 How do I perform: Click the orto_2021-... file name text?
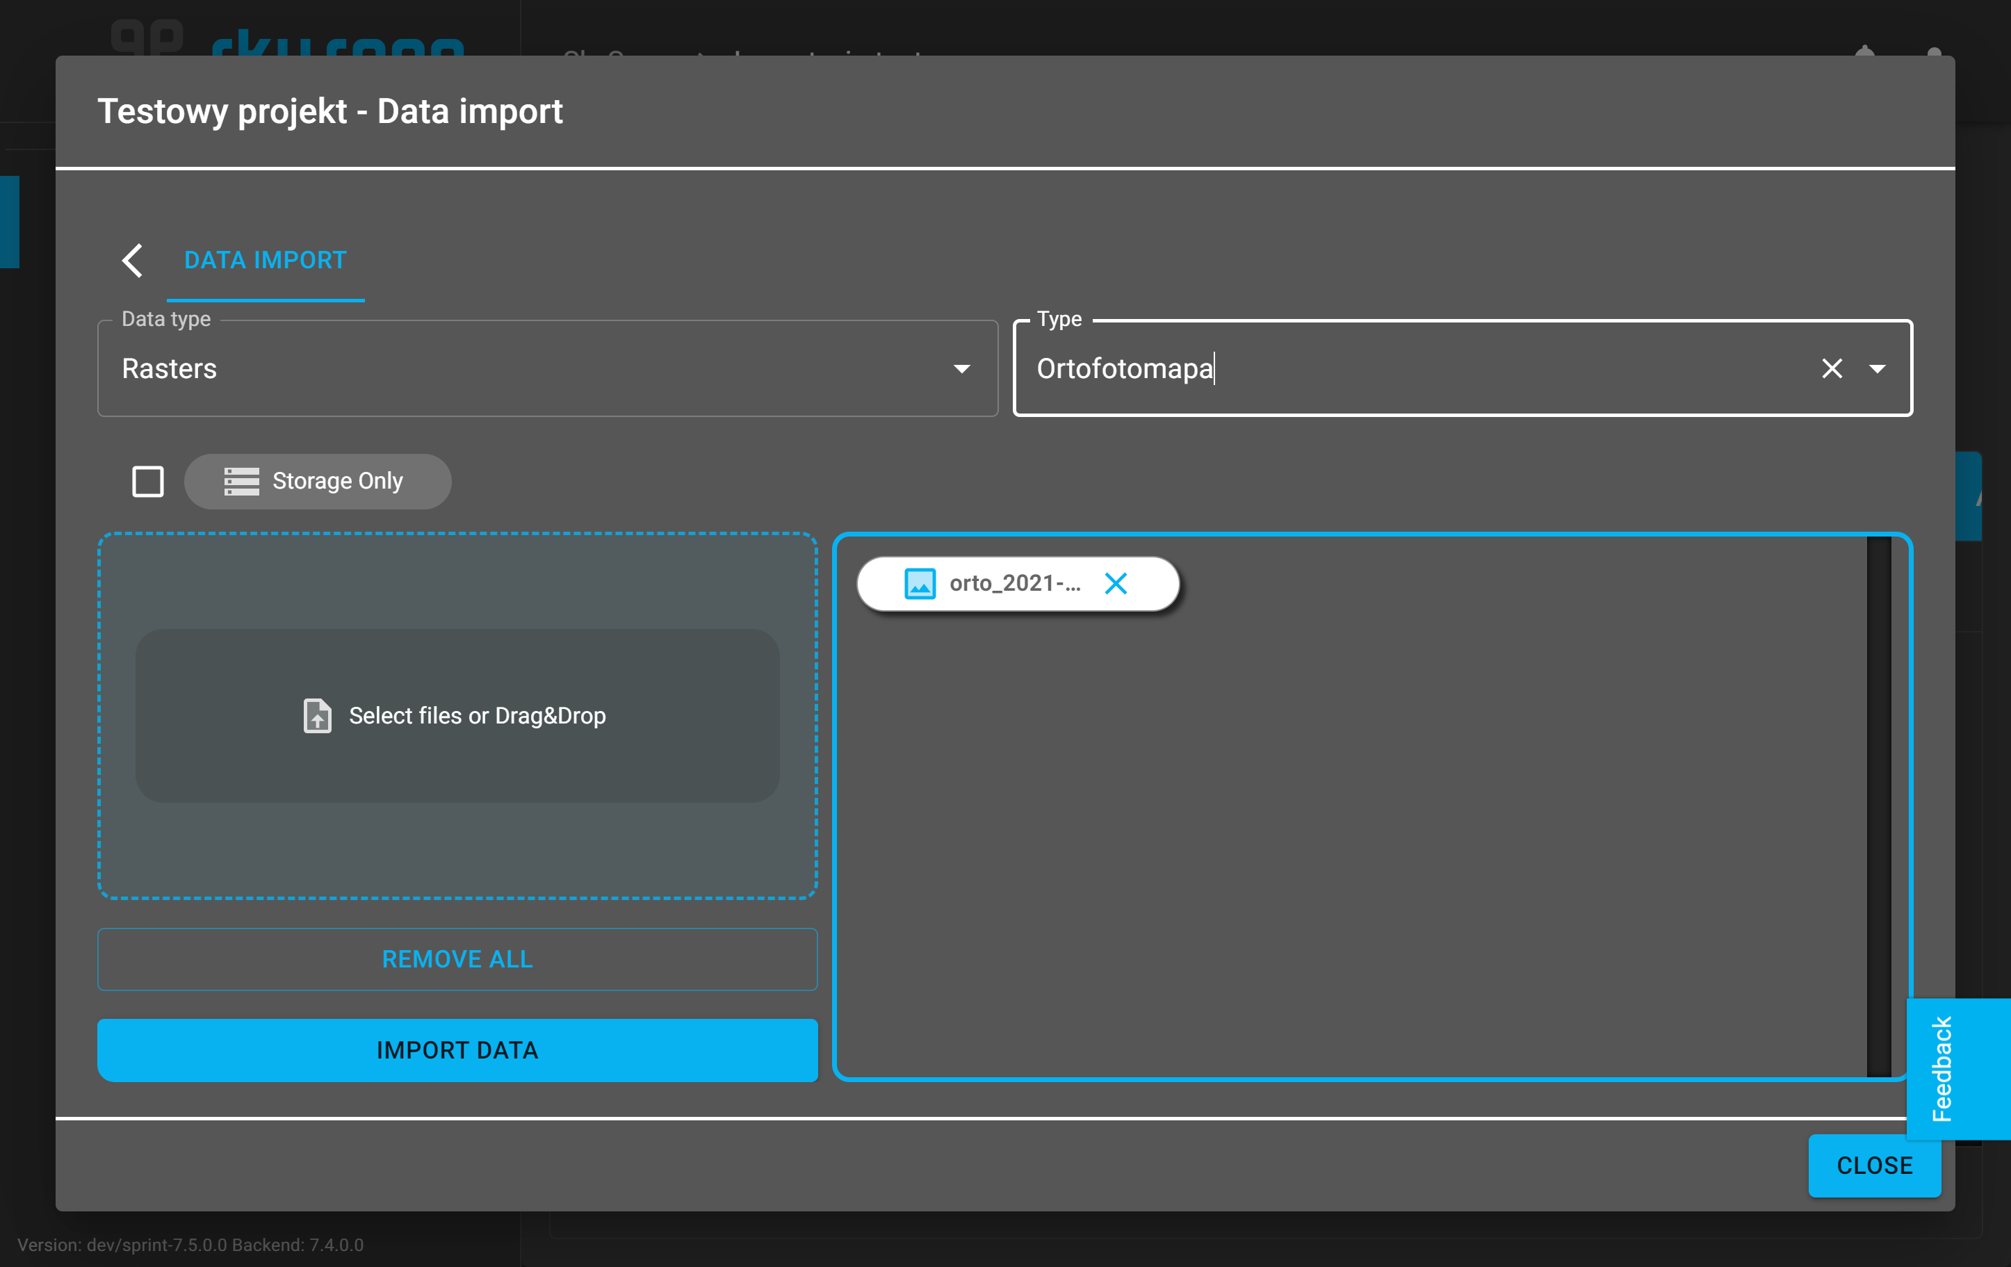(x=1015, y=583)
